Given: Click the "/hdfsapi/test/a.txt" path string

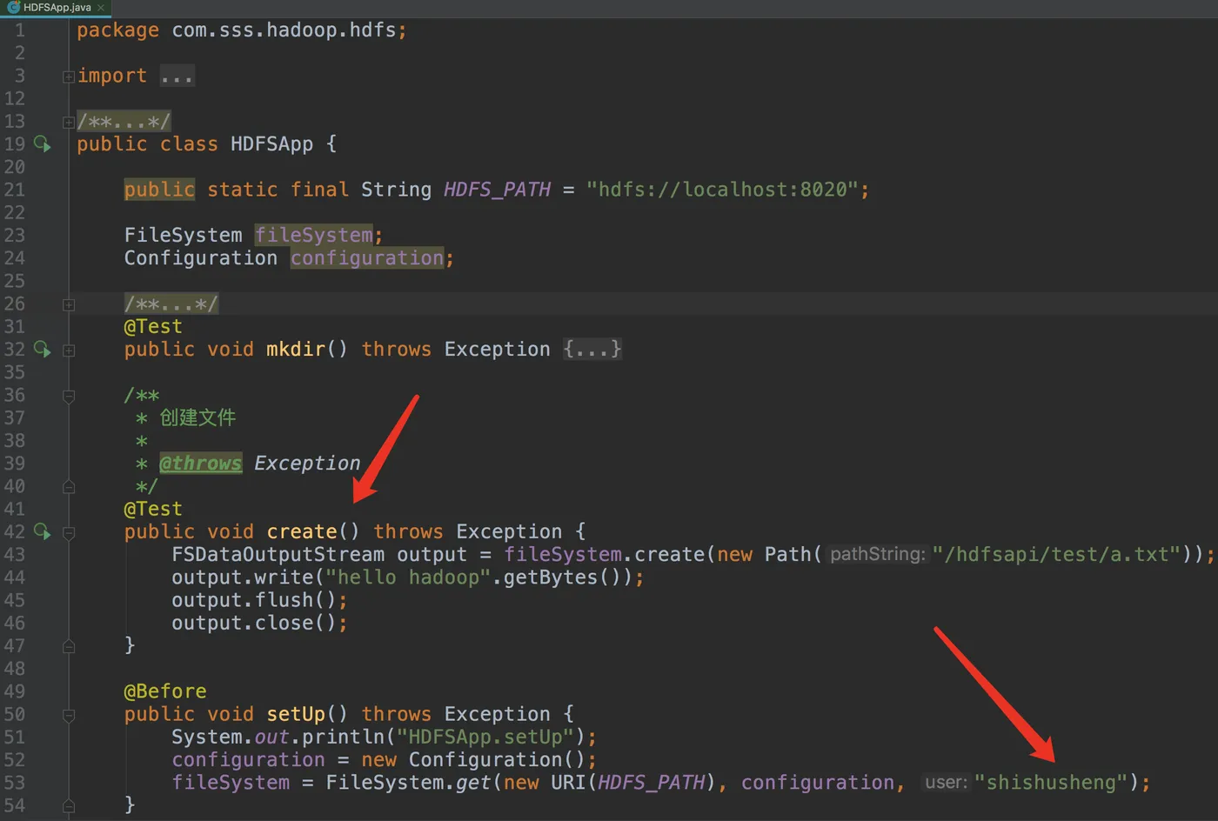Looking at the screenshot, I should click(x=1056, y=554).
